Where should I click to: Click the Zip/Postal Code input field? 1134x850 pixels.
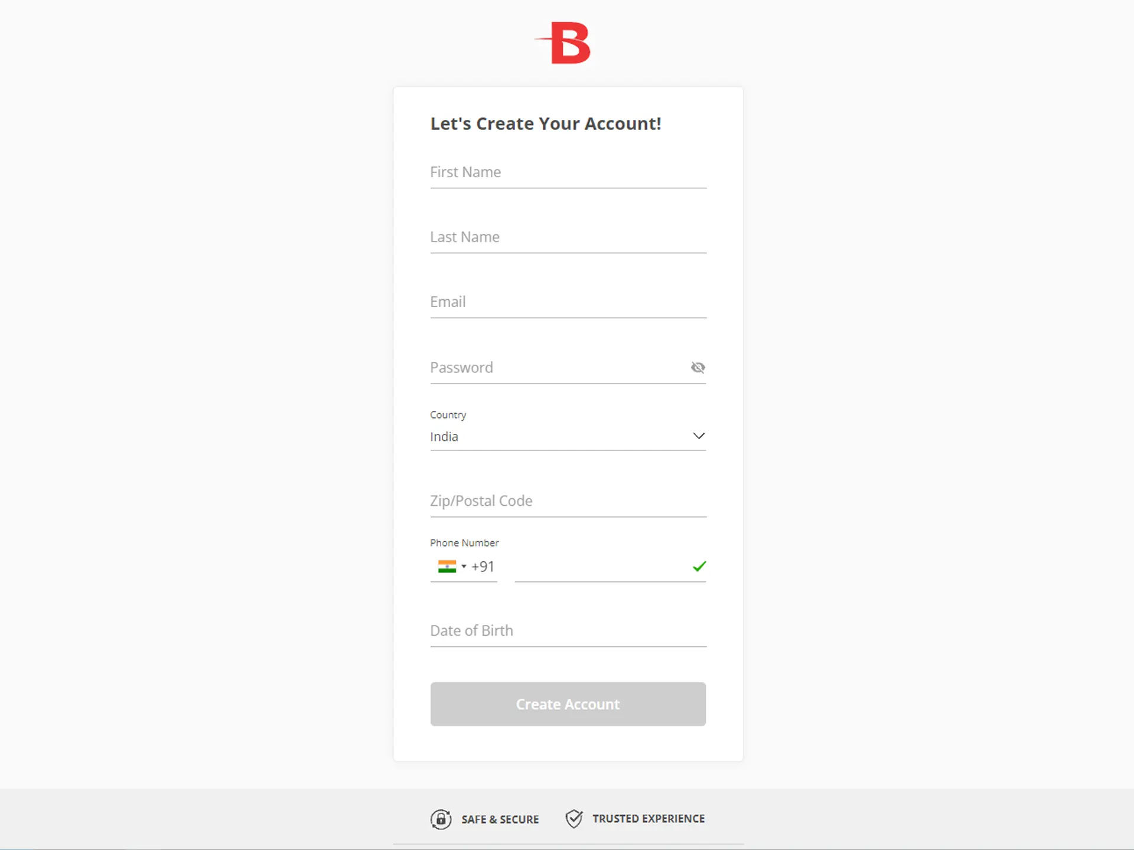[567, 500]
